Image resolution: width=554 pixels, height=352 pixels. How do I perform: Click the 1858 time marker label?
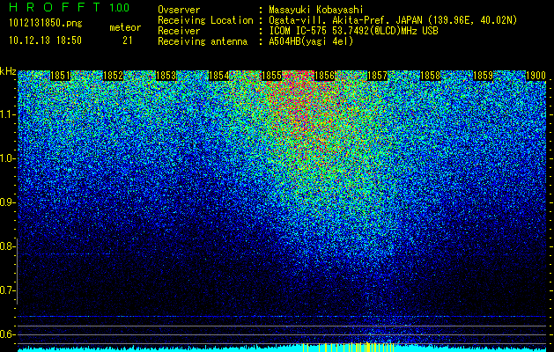[x=431, y=76]
